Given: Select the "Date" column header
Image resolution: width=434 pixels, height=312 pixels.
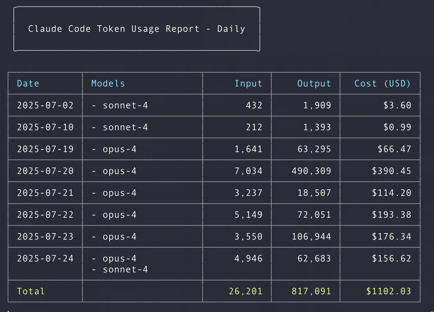Looking at the screenshot, I should click(x=28, y=83).
